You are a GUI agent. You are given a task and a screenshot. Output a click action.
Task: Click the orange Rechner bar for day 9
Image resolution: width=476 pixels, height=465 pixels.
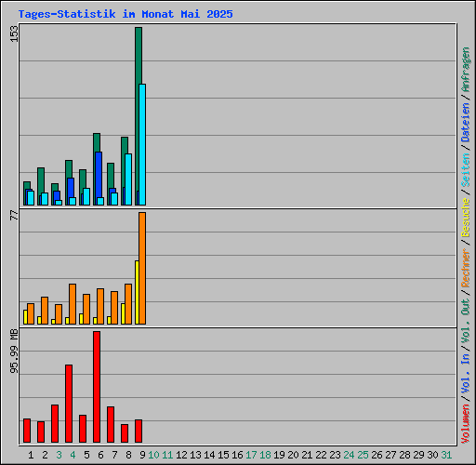point(142,268)
